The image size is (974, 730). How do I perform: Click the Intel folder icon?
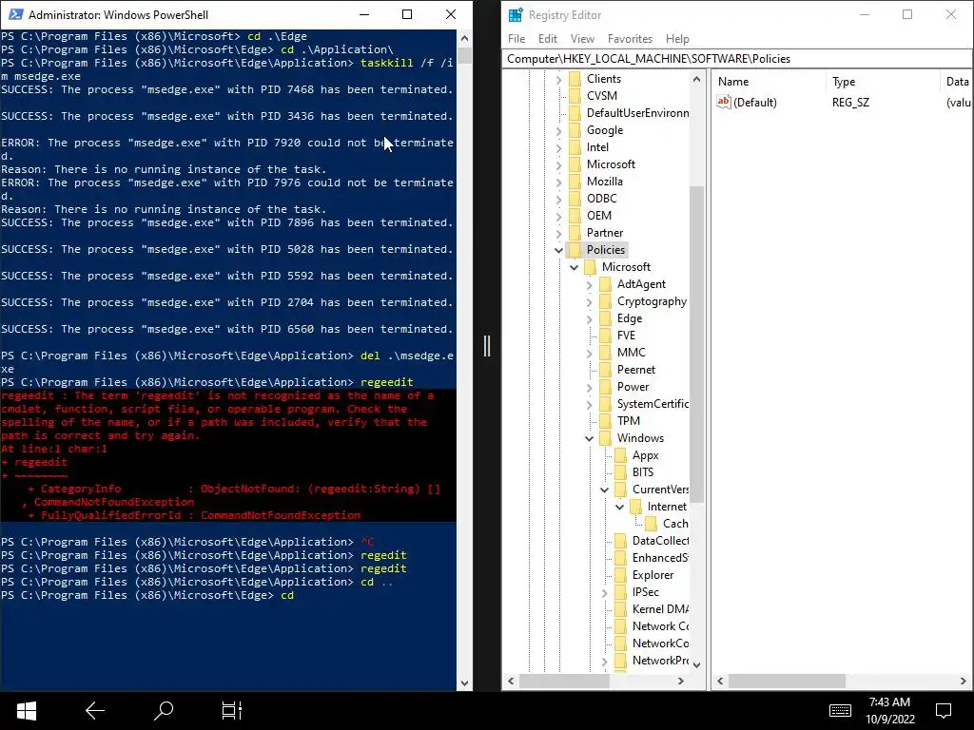coord(575,147)
